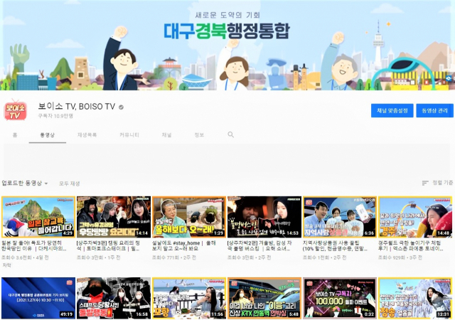
Task: Click the 정렬 기준 label text
Action: pyautogui.click(x=442, y=183)
